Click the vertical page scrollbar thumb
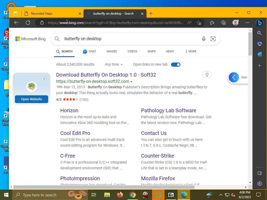 (250, 44)
